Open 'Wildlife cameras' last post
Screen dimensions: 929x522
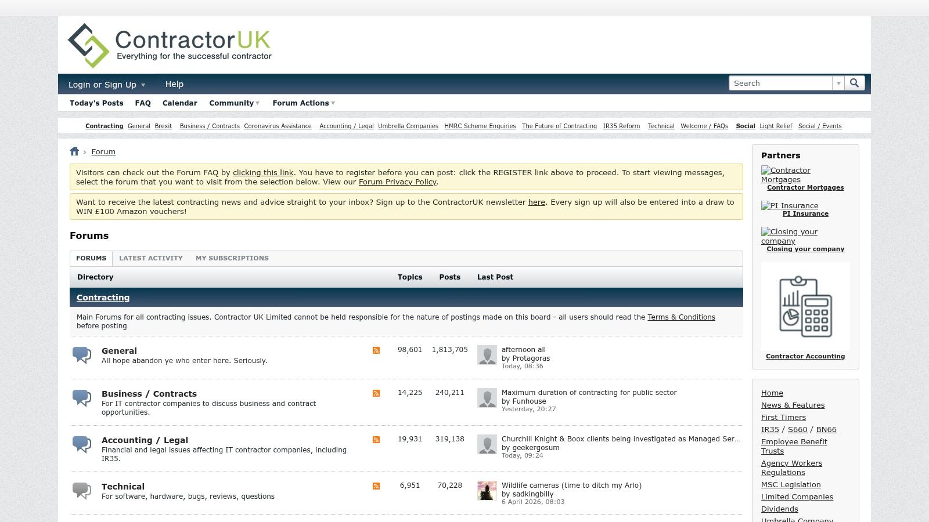(571, 485)
